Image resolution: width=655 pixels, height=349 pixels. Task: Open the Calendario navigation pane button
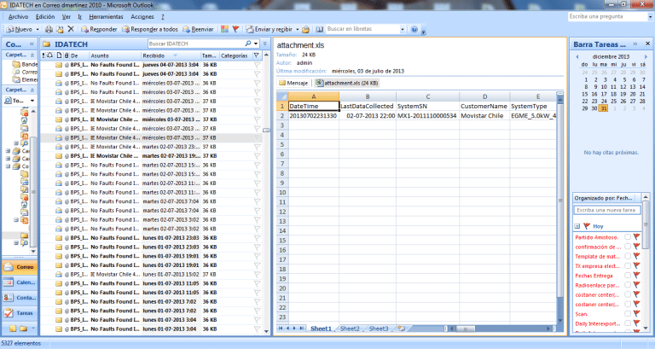(20, 283)
